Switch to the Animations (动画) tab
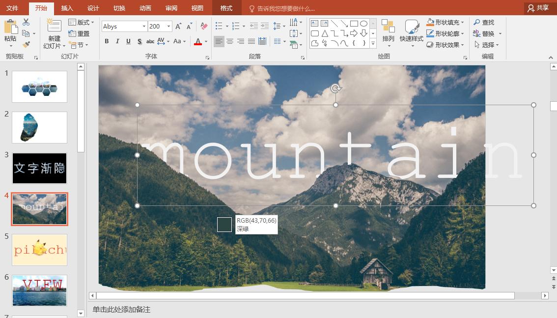Screen dimensions: 557x318 click(145, 8)
